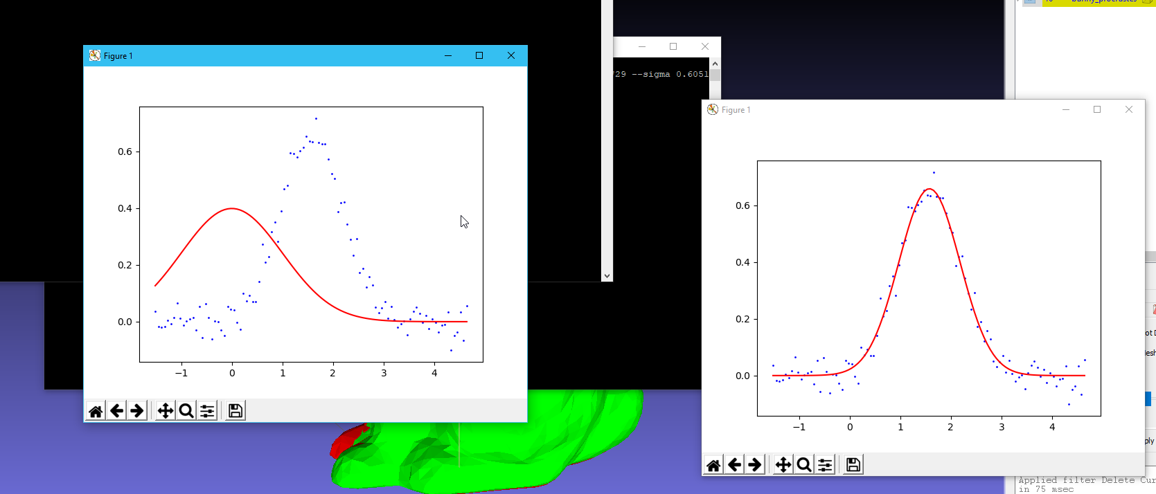Image resolution: width=1156 pixels, height=494 pixels.
Task: Open subplot sliders settings in white-titled Figure 1
Action: pyautogui.click(x=825, y=465)
